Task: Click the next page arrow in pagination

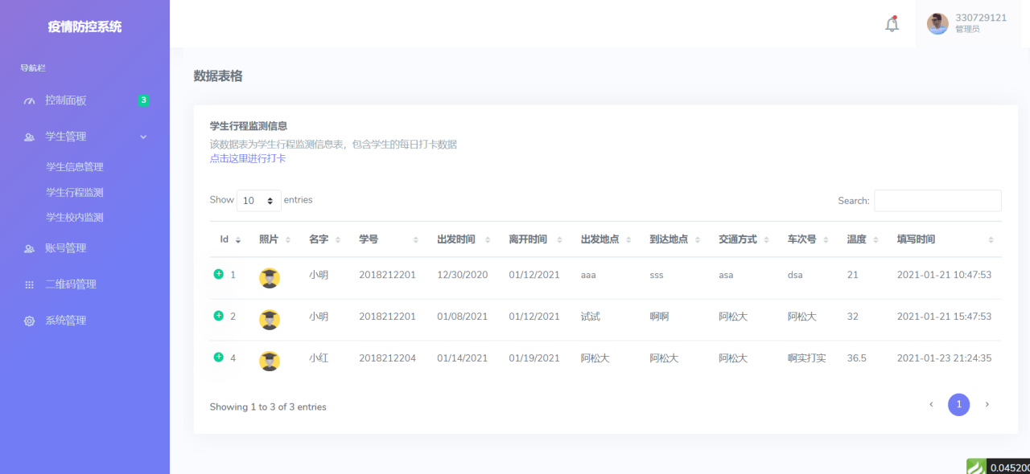Action: 987,404
